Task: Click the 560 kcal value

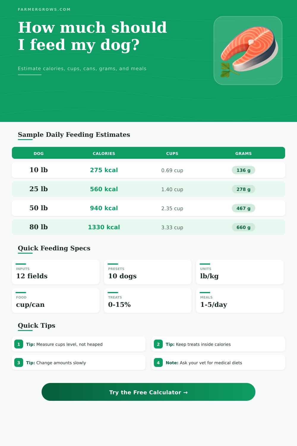Action: [x=104, y=189]
